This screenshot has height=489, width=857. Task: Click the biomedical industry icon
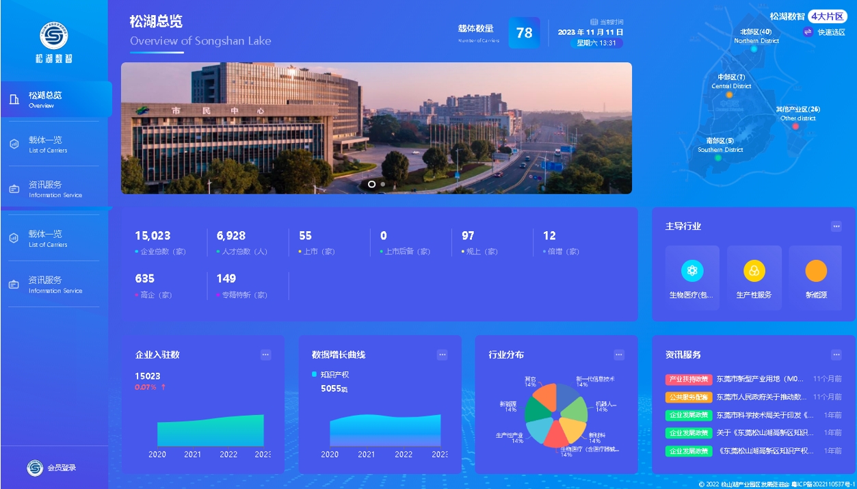pos(692,271)
